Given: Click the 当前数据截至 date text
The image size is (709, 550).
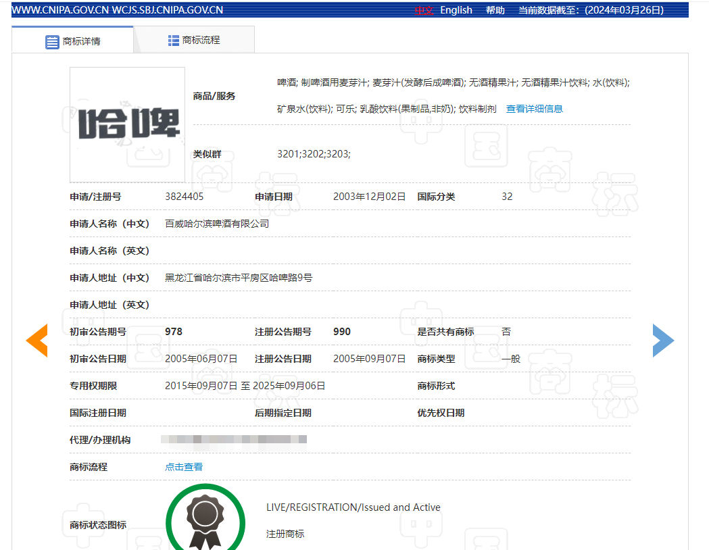Looking at the screenshot, I should pos(591,10).
